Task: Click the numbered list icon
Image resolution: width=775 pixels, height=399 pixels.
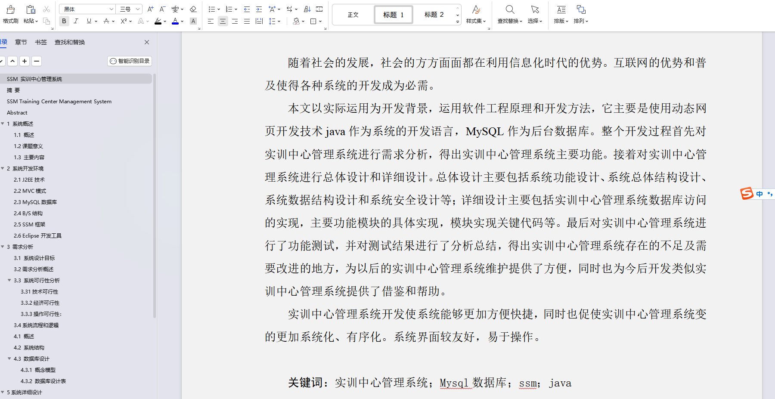Action: click(x=229, y=9)
